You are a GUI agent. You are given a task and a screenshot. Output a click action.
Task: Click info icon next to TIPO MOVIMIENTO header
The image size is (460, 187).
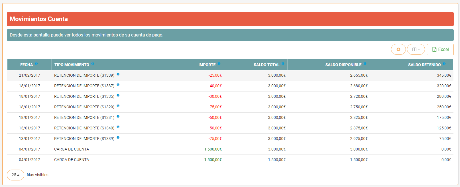pyautogui.click(x=93, y=64)
